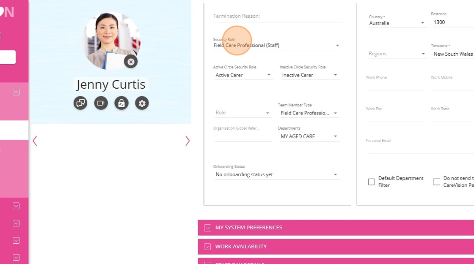Tick the Default Department Filter checkbox

(372, 182)
